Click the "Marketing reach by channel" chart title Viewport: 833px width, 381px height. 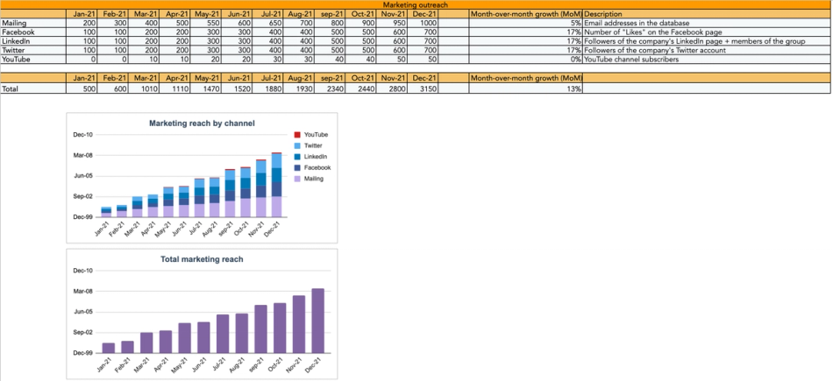point(202,123)
